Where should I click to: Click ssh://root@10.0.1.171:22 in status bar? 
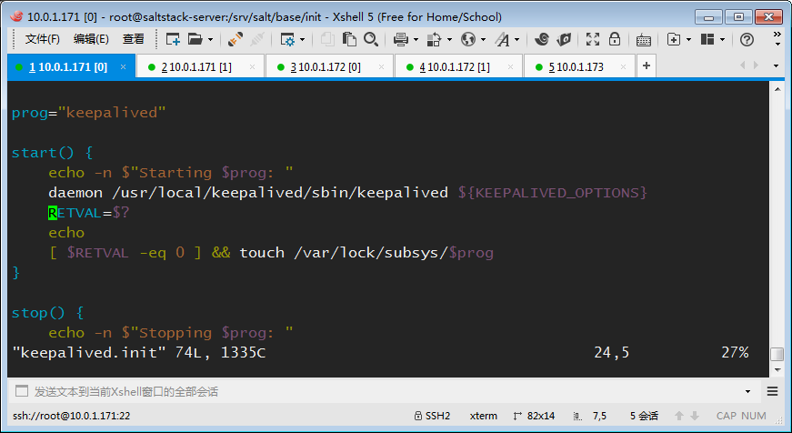[71, 416]
